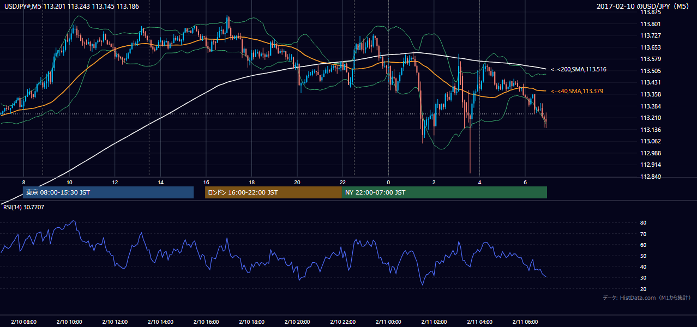This screenshot has height=327, width=697.
Task: Click time label 2/10 16:00
Action: (x=206, y=322)
